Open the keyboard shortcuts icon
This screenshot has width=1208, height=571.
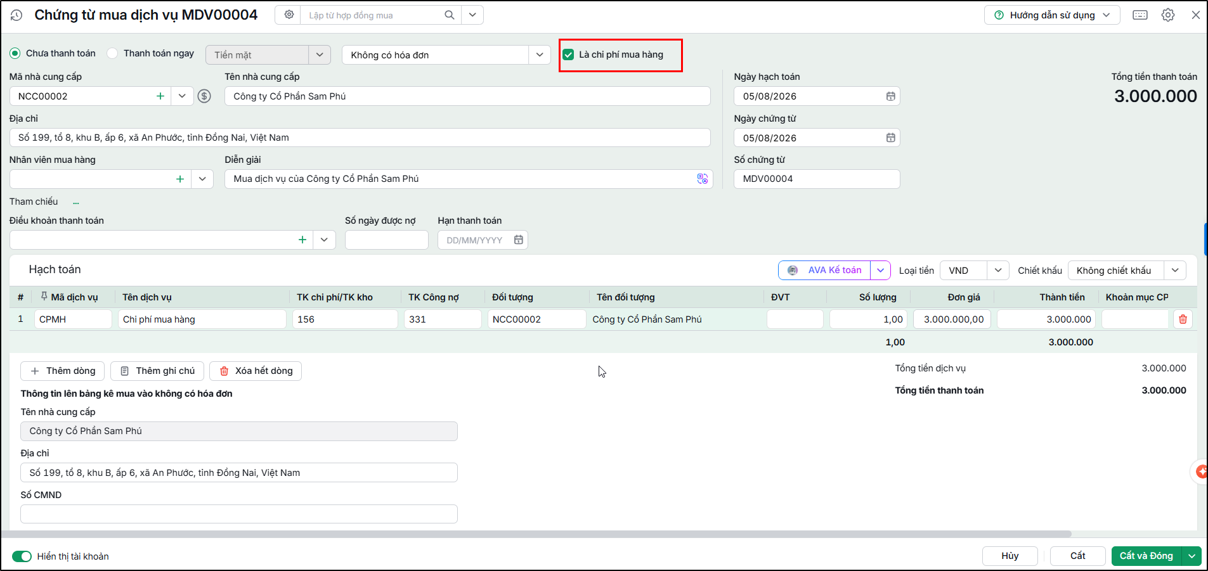1140,15
